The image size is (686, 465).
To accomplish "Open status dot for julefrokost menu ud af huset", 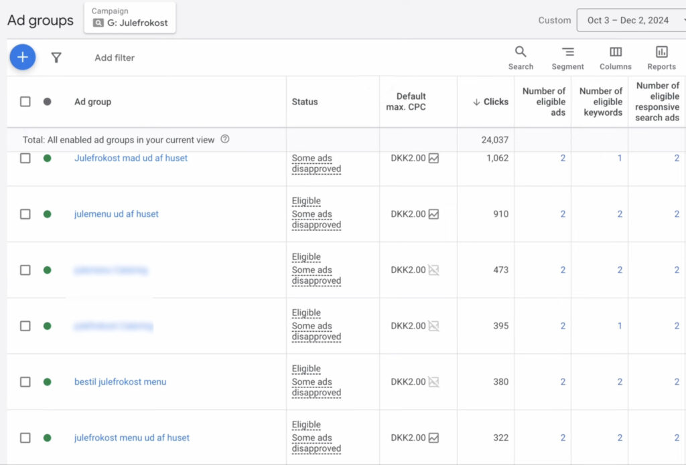I will coord(47,438).
